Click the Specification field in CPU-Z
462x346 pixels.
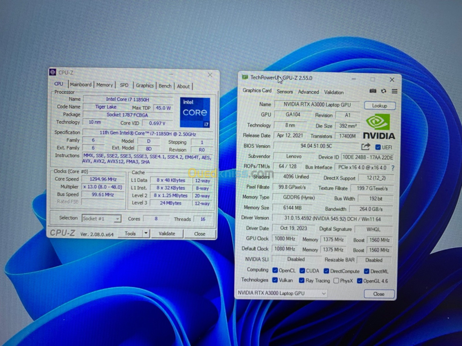[x=148, y=134]
